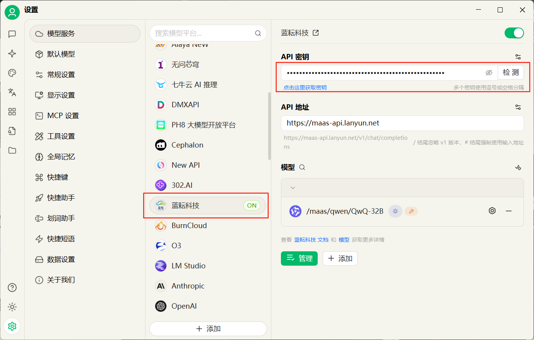Select LM Studio provider
This screenshot has height=340, width=534.
208,266
